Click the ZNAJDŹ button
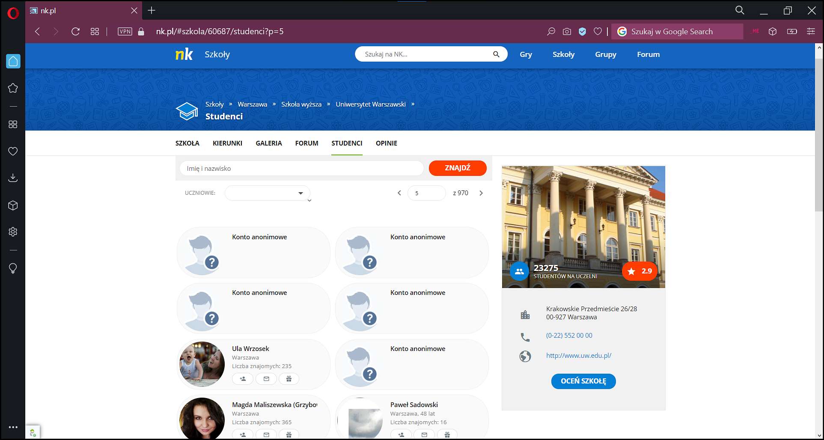This screenshot has height=440, width=824. pos(458,168)
